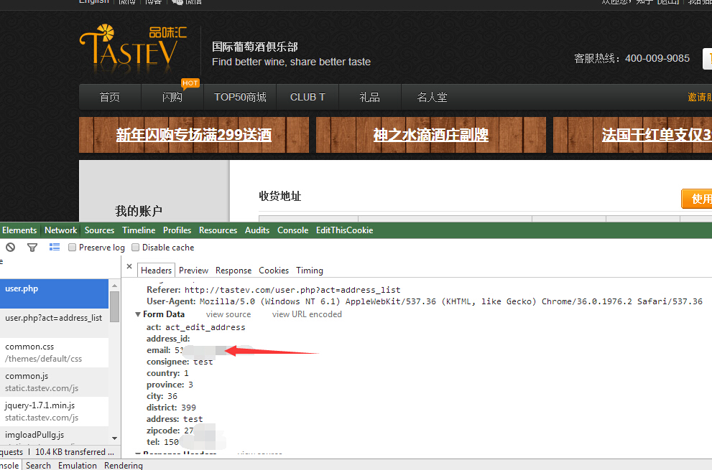
Task: Click request list scrollbar up arrow
Action: (x=114, y=286)
